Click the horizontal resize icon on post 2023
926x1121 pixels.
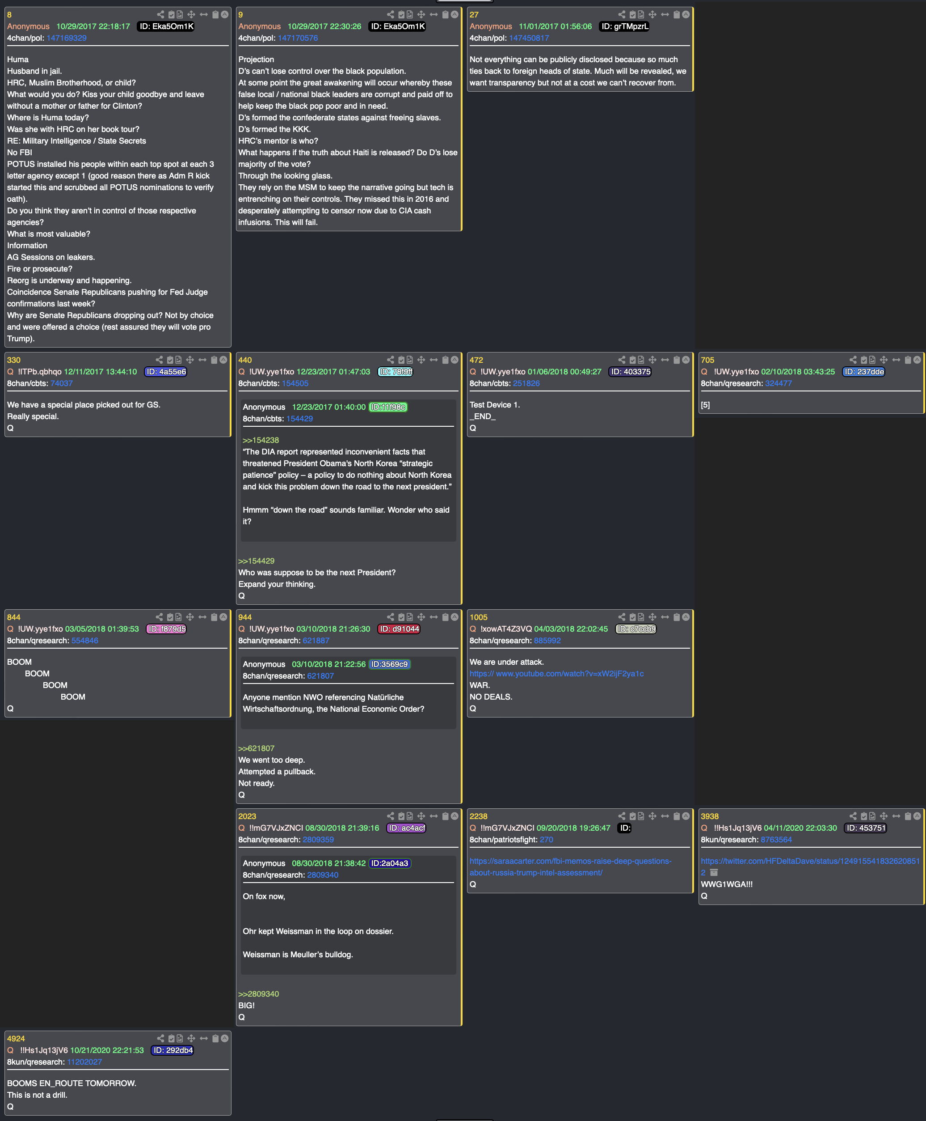[x=434, y=816]
